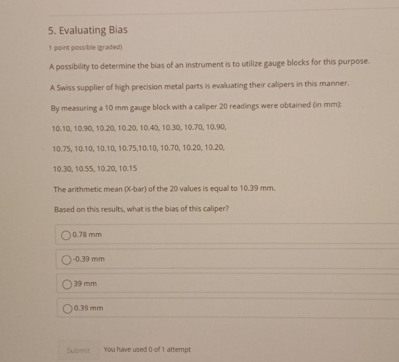Click the -0.39 mm label text
Screen dimensions: 399x362
pos(88,259)
